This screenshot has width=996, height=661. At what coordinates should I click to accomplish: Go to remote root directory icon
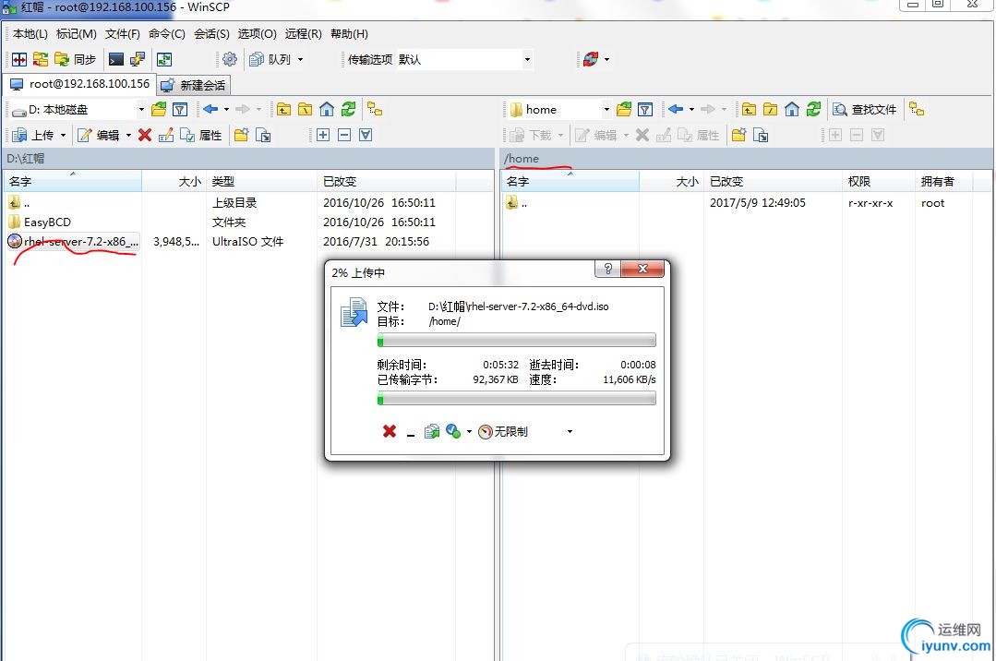771,109
